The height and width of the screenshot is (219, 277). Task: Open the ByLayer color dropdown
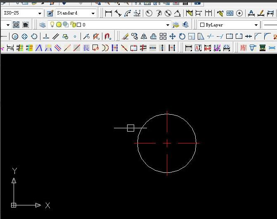click(x=256, y=25)
